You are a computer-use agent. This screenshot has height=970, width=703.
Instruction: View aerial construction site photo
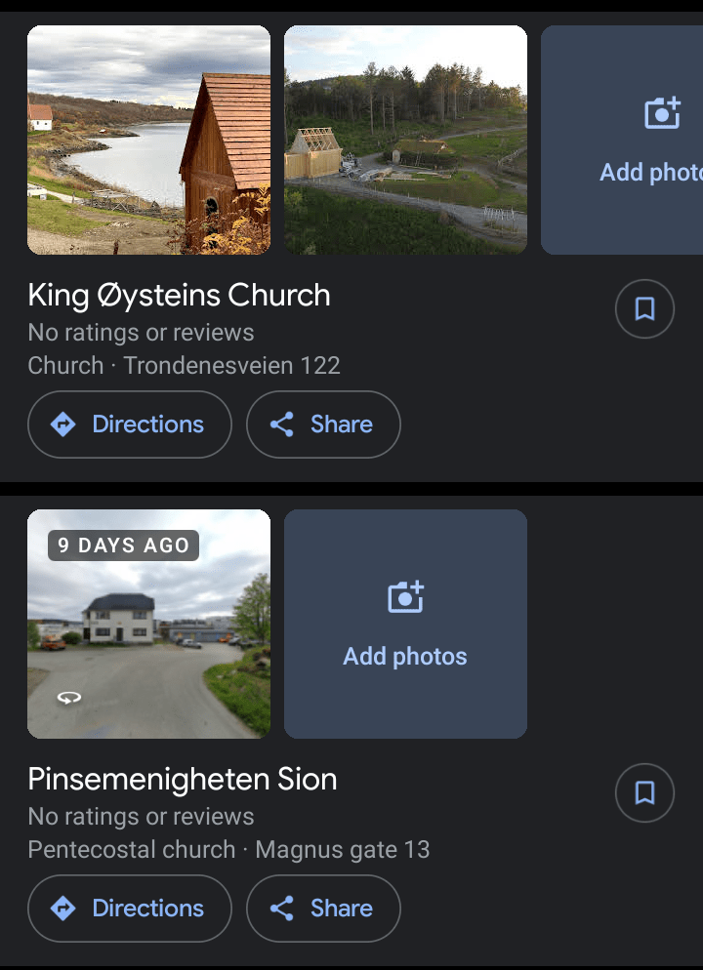click(x=405, y=140)
